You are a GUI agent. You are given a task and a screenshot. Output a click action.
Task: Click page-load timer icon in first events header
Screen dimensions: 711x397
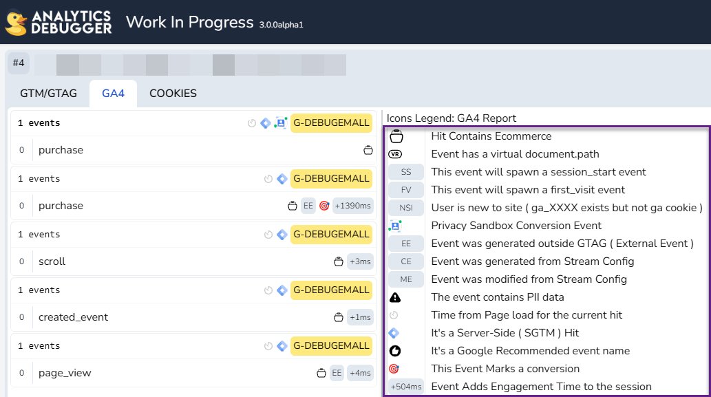252,123
